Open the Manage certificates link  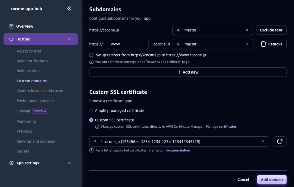click(x=221, y=127)
